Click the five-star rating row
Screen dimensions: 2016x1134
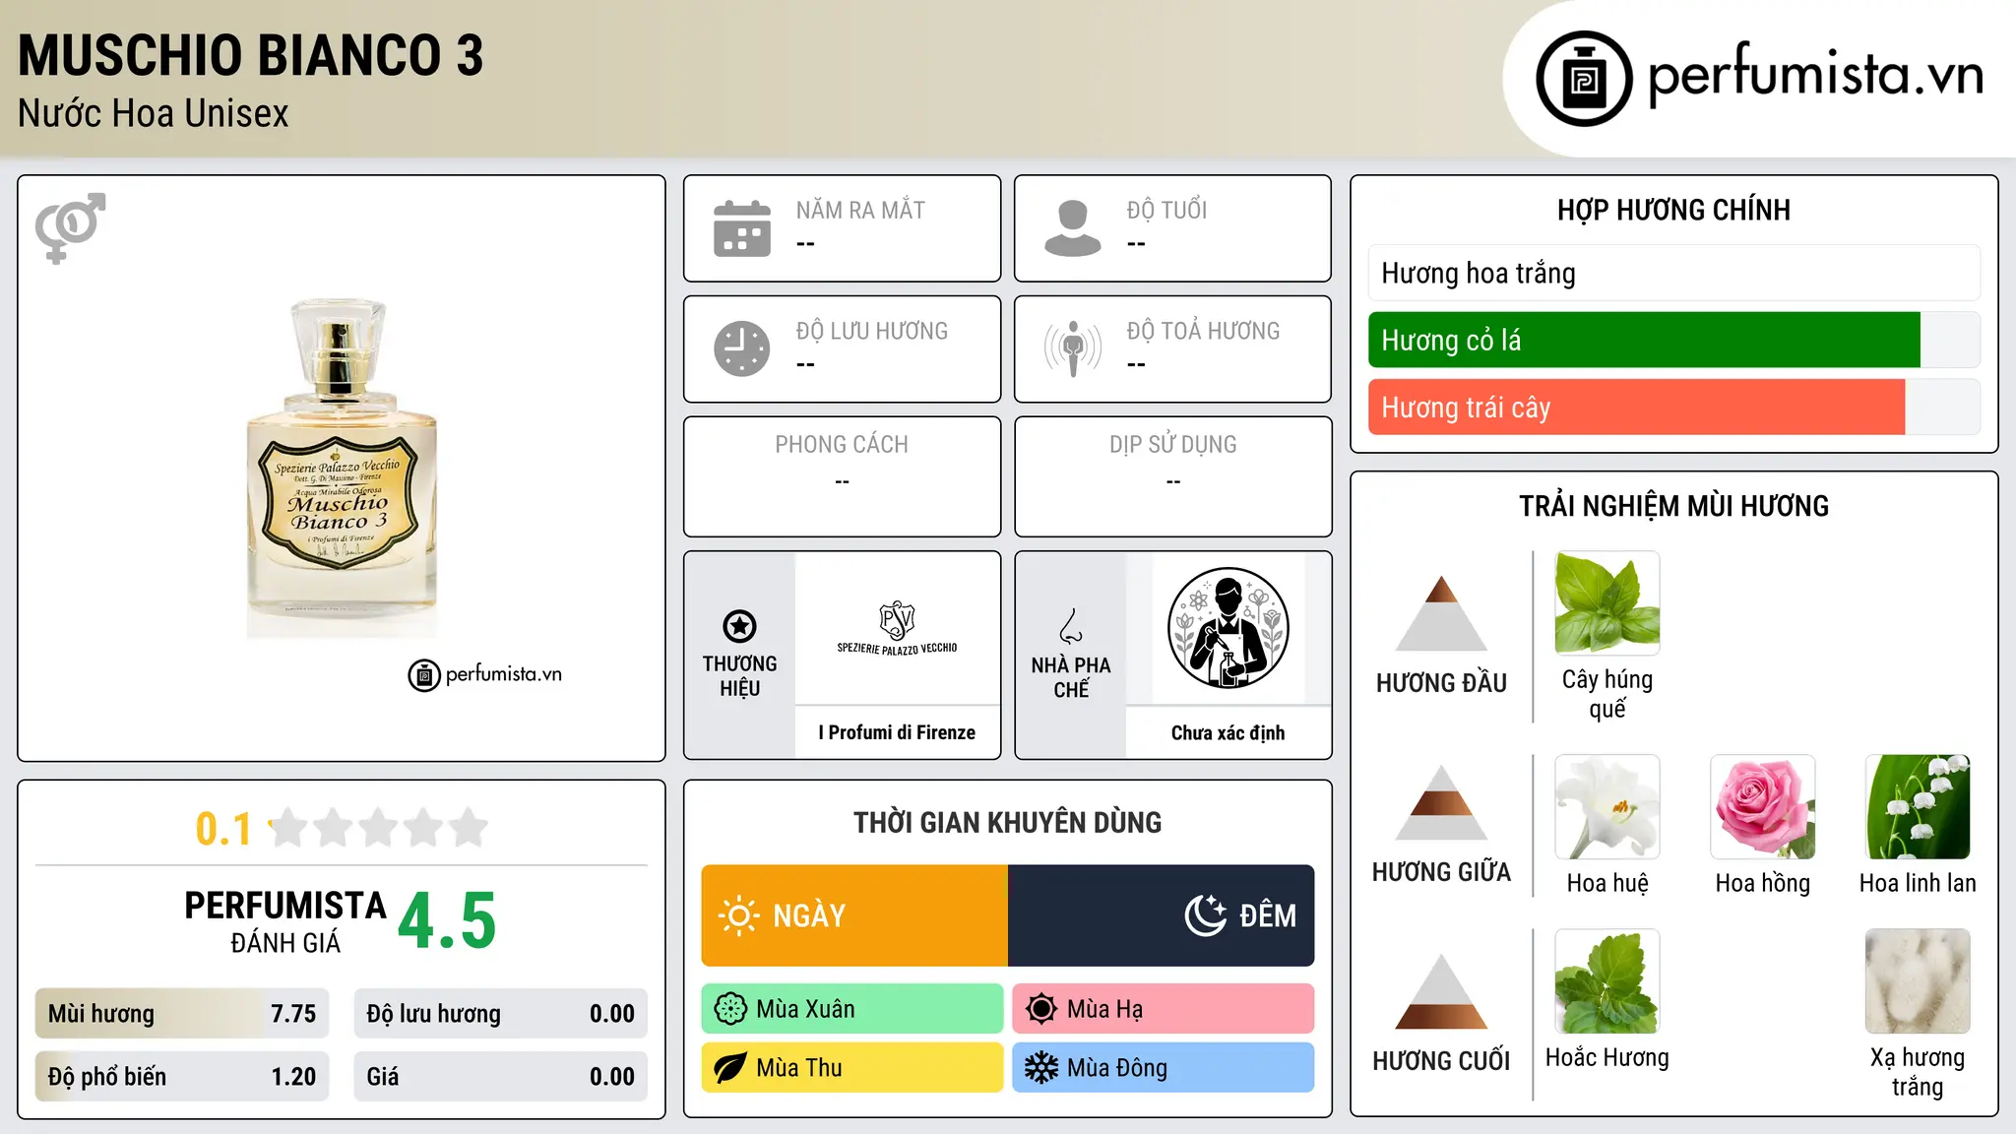pyautogui.click(x=379, y=828)
